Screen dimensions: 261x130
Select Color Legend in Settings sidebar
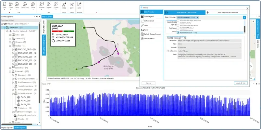click(149, 16)
